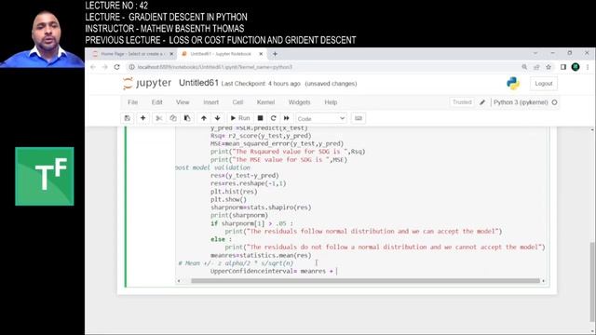Open the Kernel menu

click(x=265, y=102)
